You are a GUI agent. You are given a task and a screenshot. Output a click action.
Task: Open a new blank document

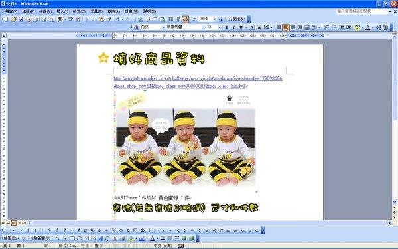point(7,19)
